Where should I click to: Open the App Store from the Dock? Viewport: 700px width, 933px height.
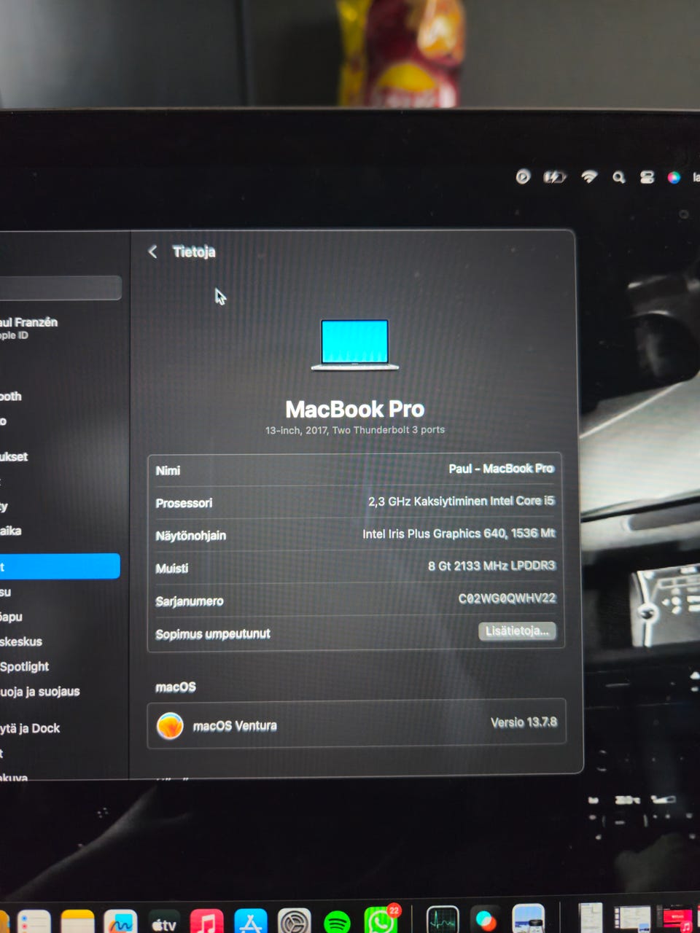point(250,921)
